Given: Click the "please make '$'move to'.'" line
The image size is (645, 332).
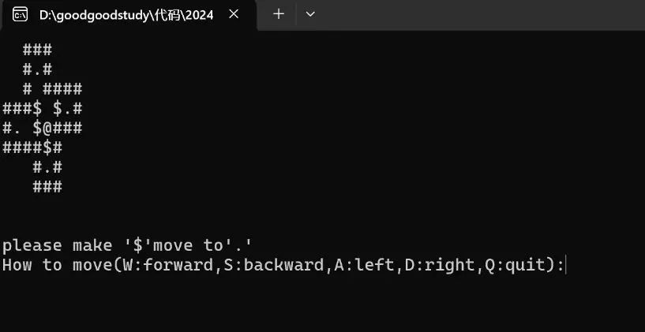Looking at the screenshot, I should click(127, 245).
